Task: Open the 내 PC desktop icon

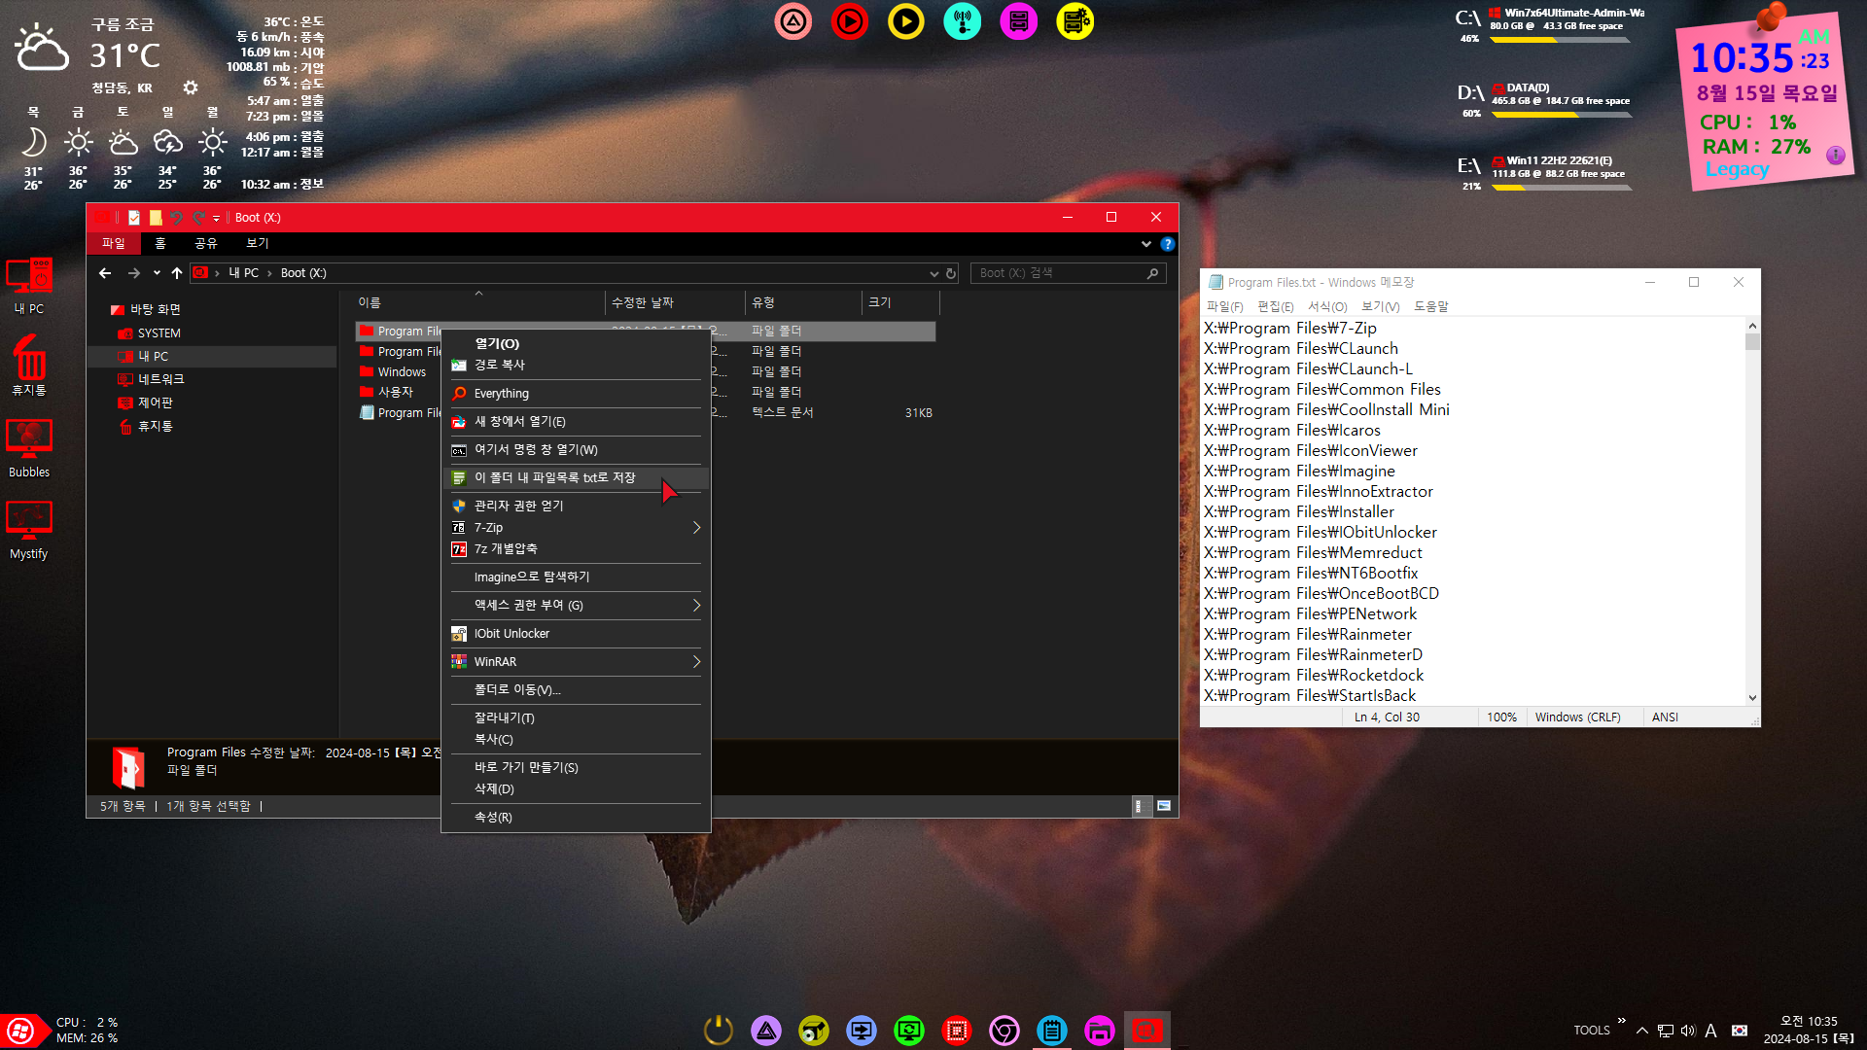Action: click(x=29, y=286)
